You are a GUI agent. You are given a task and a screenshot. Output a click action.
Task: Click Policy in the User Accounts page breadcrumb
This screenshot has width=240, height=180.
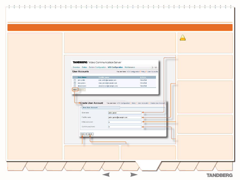pos(143,72)
